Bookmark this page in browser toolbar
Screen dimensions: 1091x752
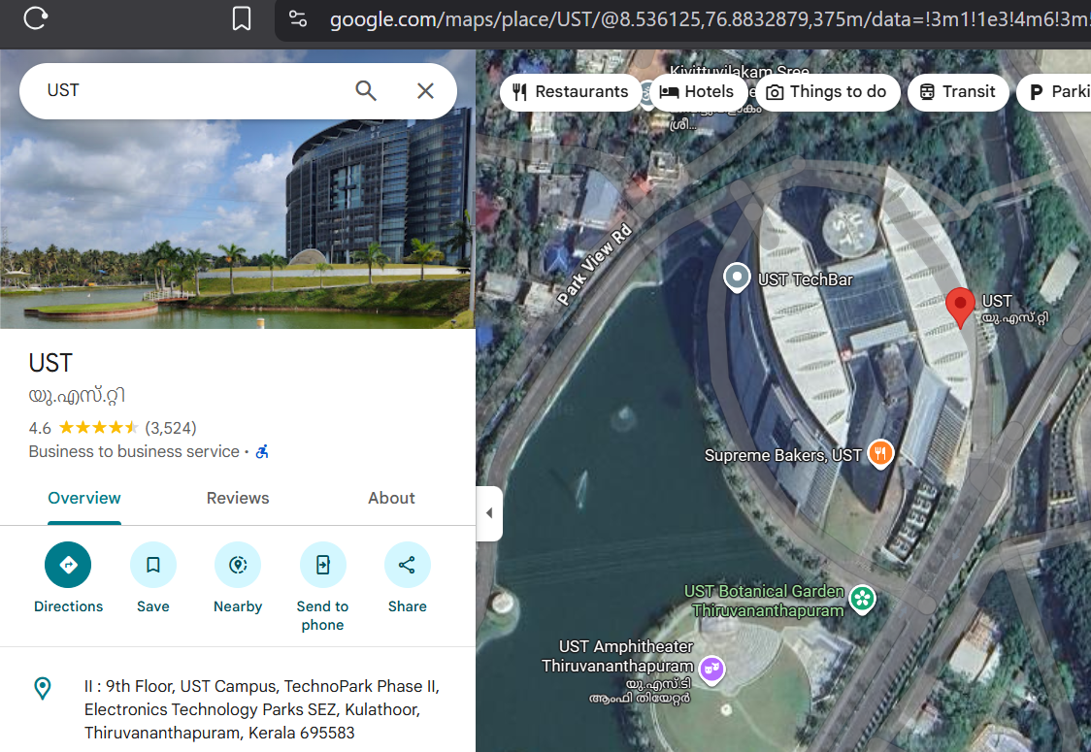click(x=242, y=18)
